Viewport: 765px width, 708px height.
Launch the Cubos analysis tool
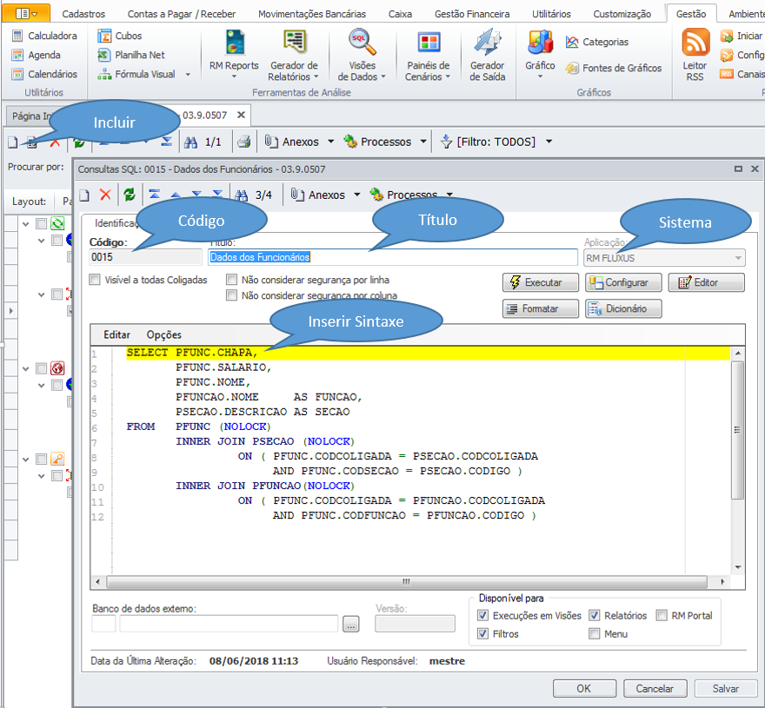[x=120, y=36]
